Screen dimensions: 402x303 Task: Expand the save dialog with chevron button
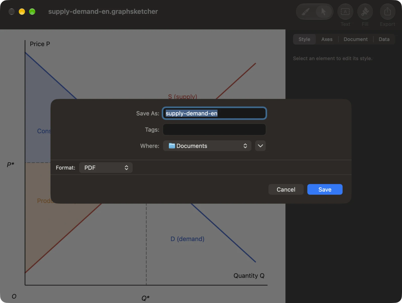coord(260,146)
